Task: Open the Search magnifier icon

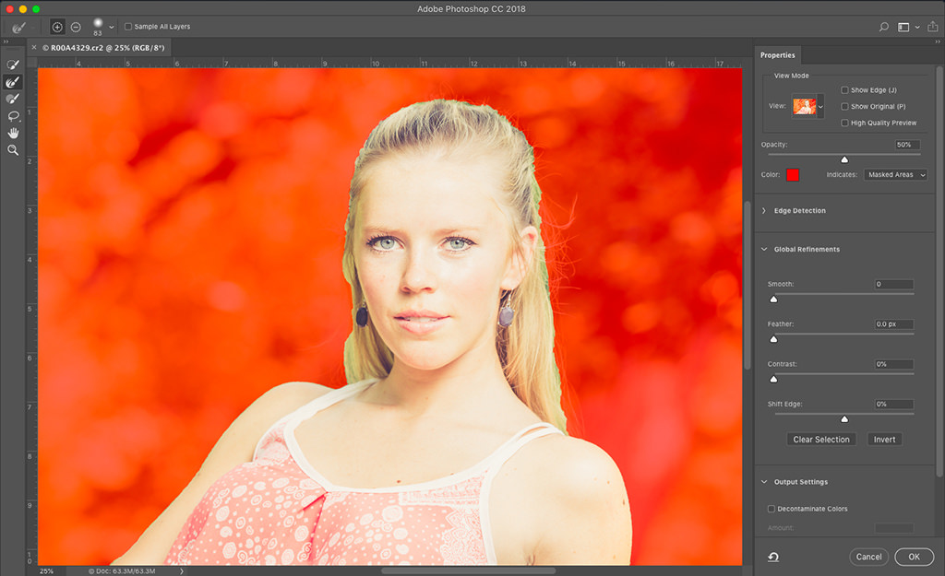Action: click(883, 27)
